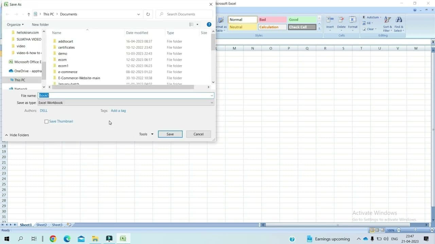
Task: Expand the Excel formula bar
Action: tap(433, 42)
